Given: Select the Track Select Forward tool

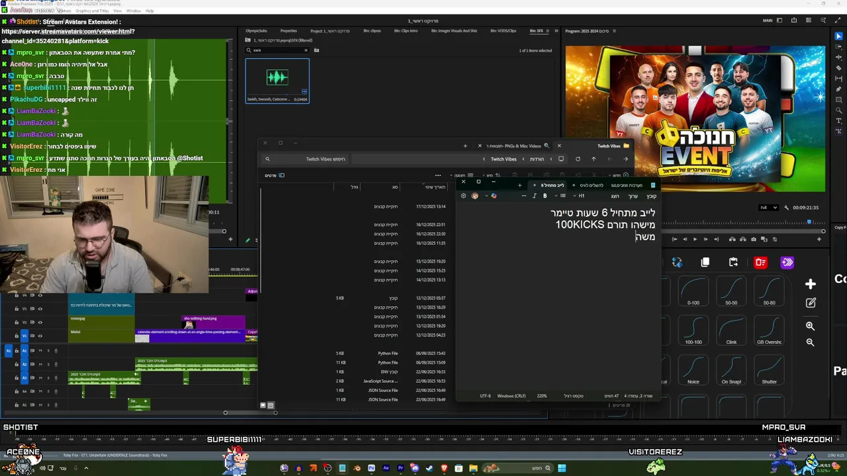Looking at the screenshot, I should point(839,47).
